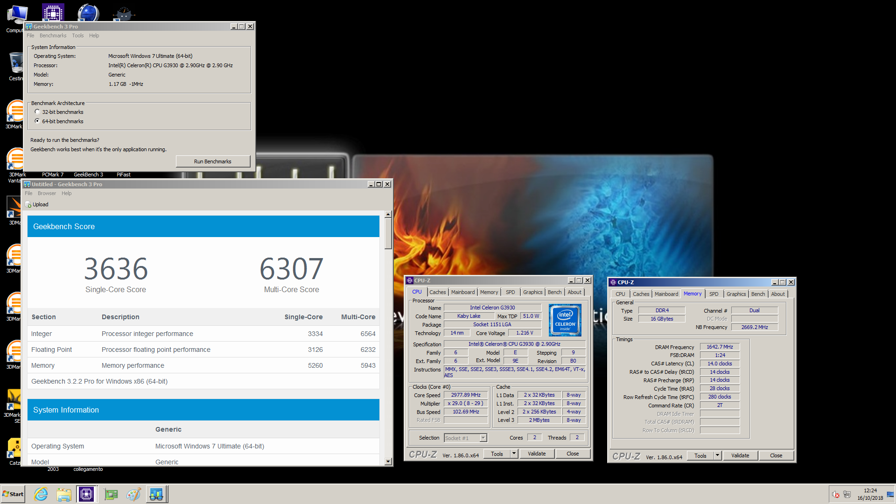The image size is (896, 504).
Task: Click the Intel Celeron logo in CPU-Z
Action: tap(565, 320)
